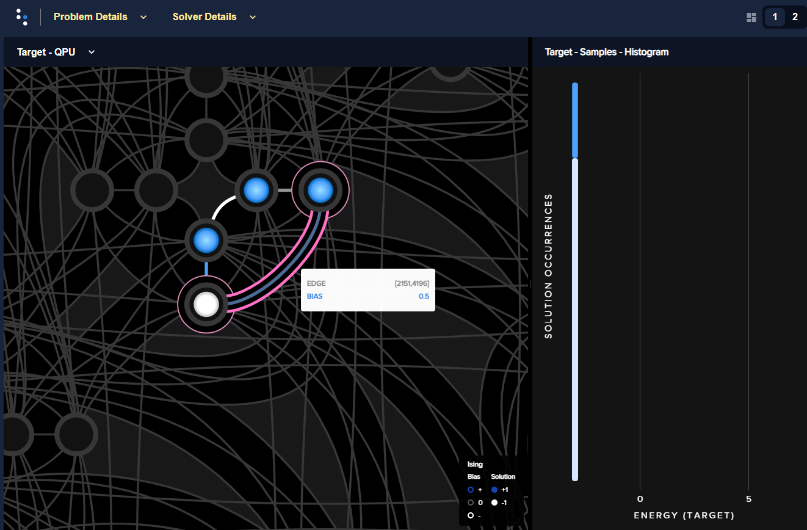807x530 pixels.
Task: Click the gray coupler between the top blue qubits
Action: (285, 191)
